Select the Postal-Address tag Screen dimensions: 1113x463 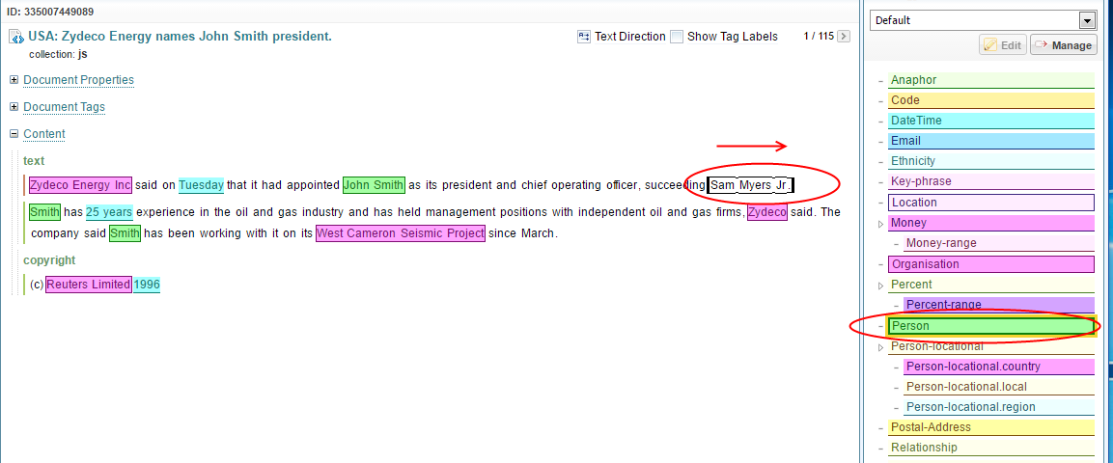990,427
